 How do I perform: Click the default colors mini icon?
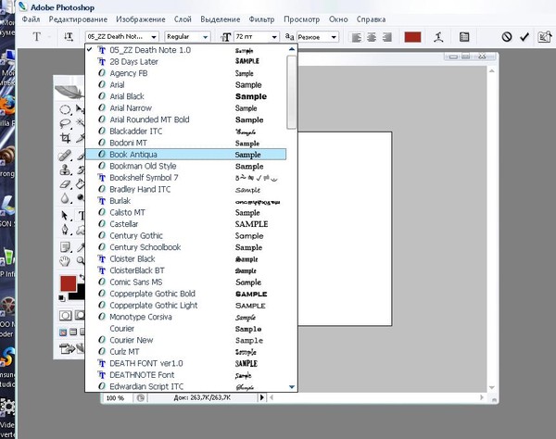tap(62, 298)
